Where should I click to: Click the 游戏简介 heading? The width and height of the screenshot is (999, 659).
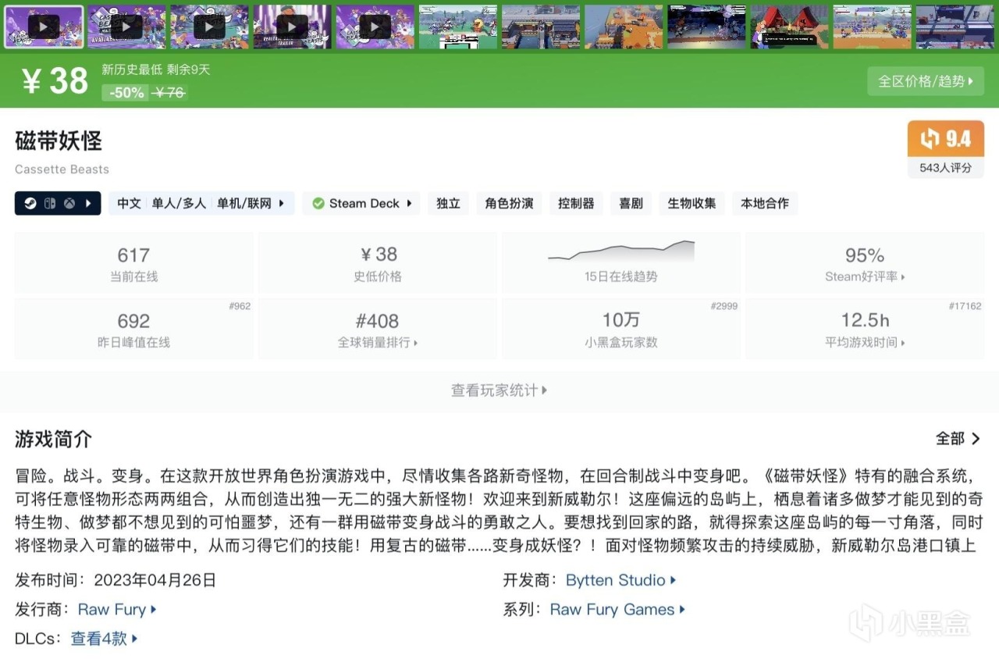(x=53, y=439)
